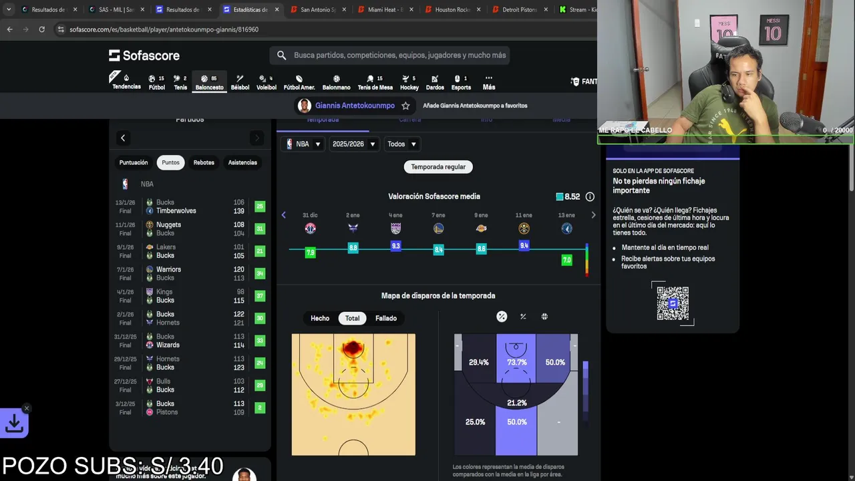Switch to the Fútbol sport
The height and width of the screenshot is (481, 855).
[x=156, y=82]
